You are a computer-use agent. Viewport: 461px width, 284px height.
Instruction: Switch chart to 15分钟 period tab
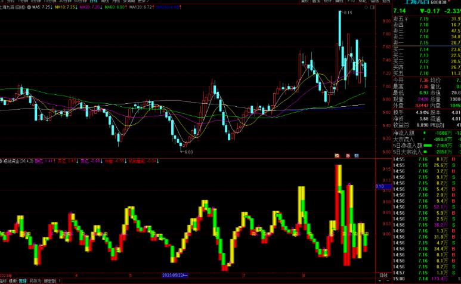(x=49, y=1)
